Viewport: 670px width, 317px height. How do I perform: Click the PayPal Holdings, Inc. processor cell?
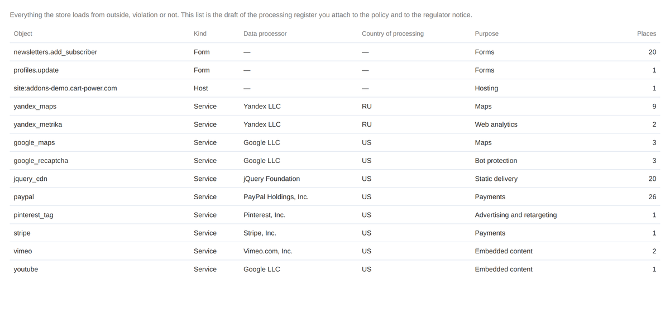coord(276,197)
